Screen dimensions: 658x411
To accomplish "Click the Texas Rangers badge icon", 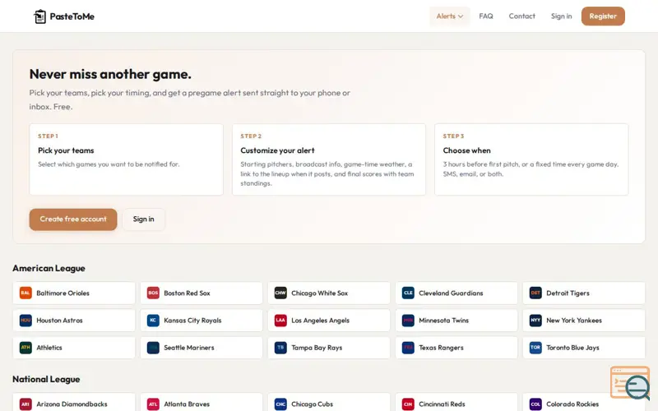I will [x=408, y=348].
